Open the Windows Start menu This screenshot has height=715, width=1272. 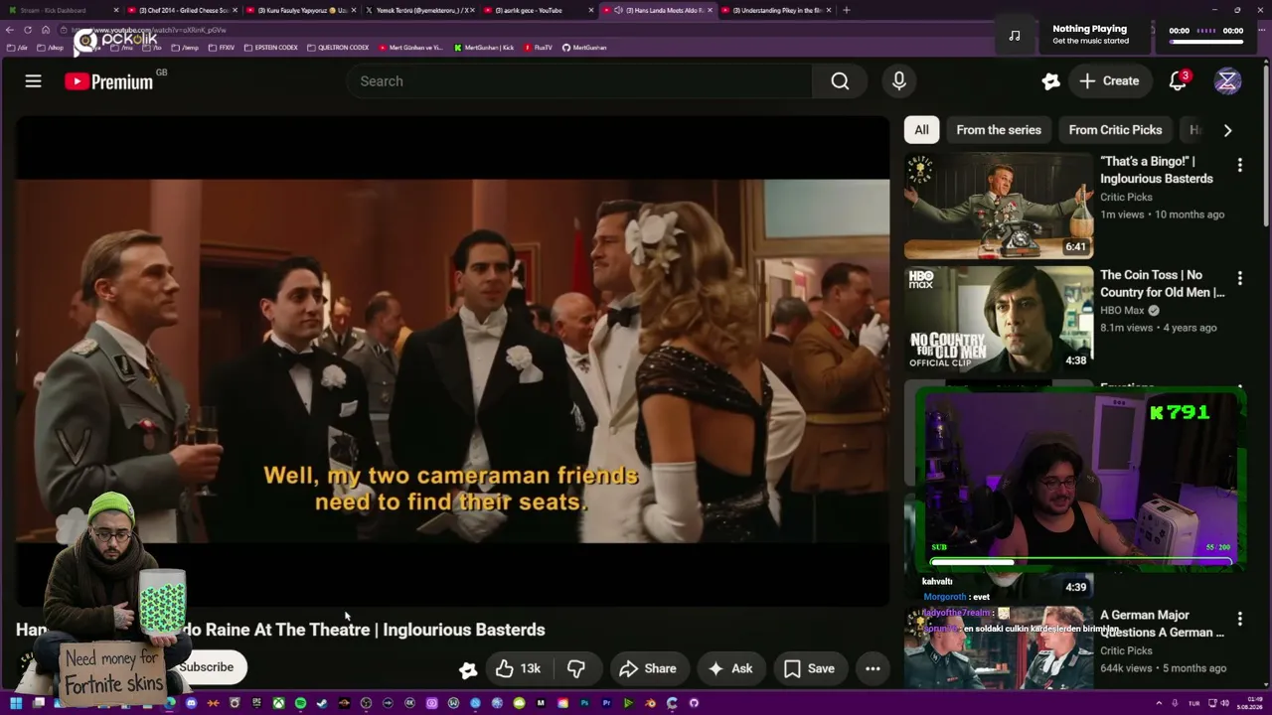point(16,703)
